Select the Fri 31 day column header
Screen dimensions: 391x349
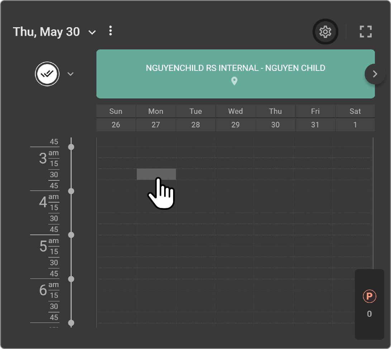coord(315,118)
